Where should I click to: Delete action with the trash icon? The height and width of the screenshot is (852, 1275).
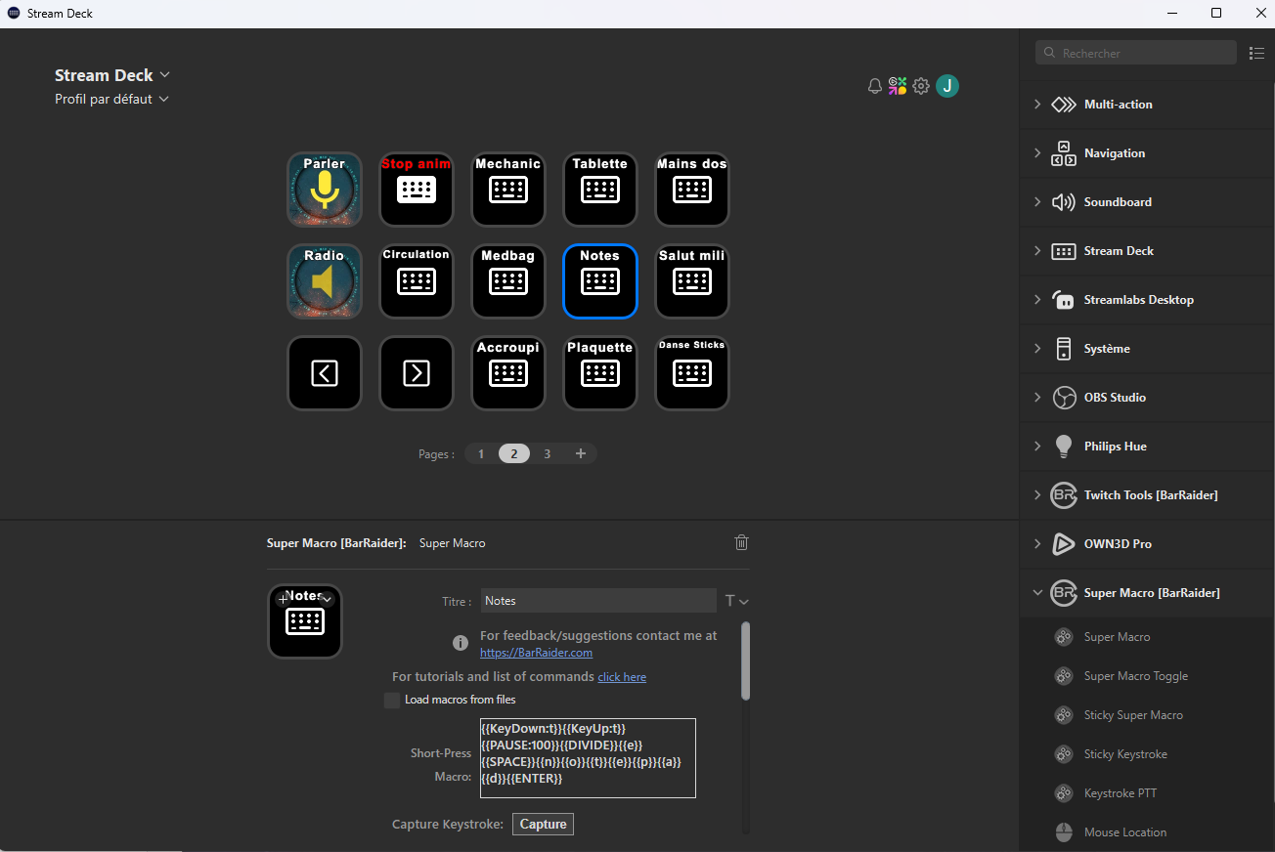[741, 542]
